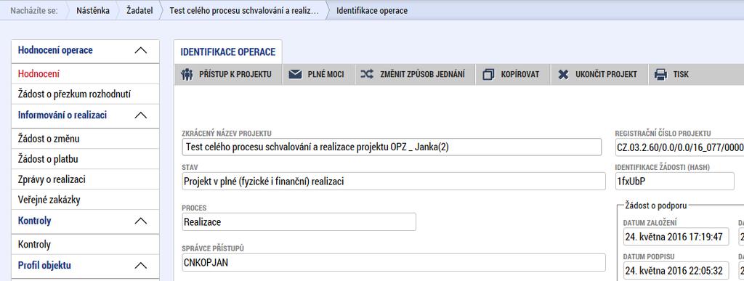Click the Zkrácený název projektu field
The image size is (744, 281).
(392, 147)
